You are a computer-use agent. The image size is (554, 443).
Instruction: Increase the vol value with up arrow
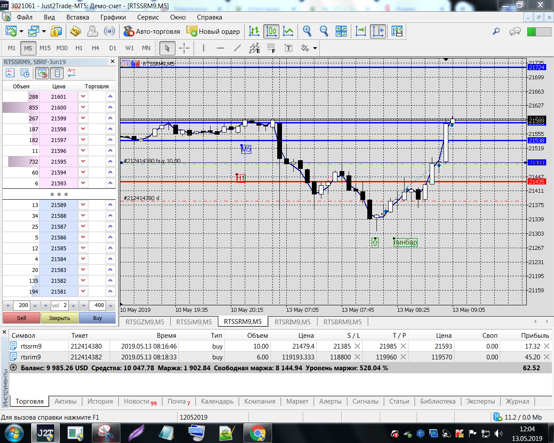point(73,305)
